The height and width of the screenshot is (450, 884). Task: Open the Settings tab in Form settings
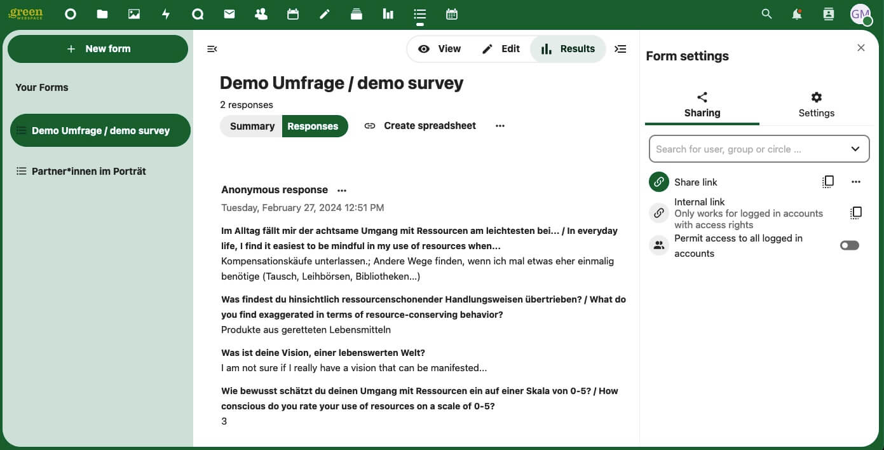tap(816, 105)
